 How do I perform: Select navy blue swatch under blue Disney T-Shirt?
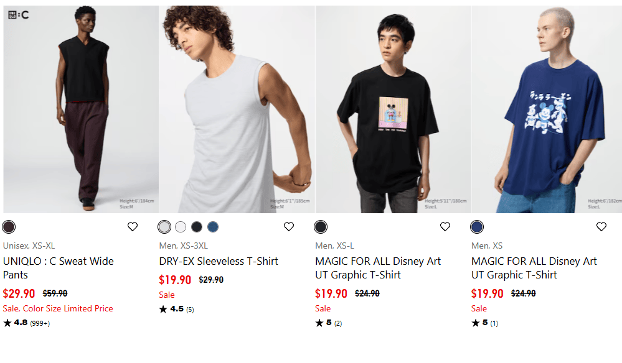click(x=477, y=227)
